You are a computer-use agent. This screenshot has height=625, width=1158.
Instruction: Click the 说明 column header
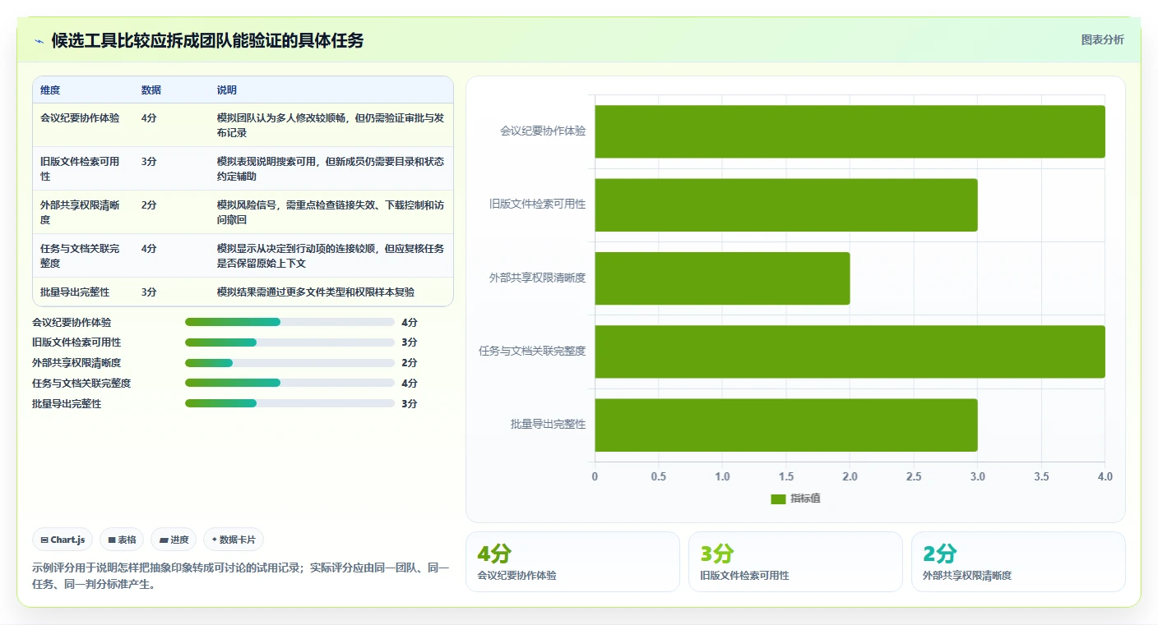[x=227, y=90]
